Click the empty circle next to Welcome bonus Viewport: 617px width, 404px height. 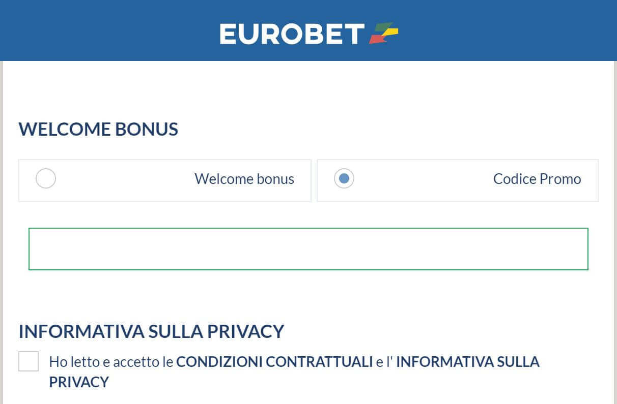pyautogui.click(x=46, y=179)
